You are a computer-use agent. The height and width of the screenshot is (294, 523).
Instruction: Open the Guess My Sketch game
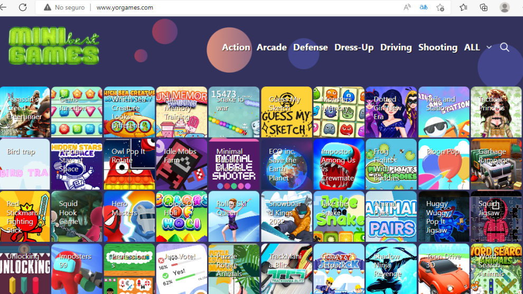pos(286,112)
